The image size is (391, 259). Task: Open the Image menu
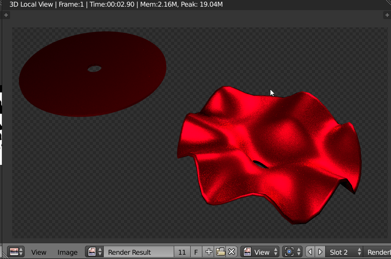point(67,252)
